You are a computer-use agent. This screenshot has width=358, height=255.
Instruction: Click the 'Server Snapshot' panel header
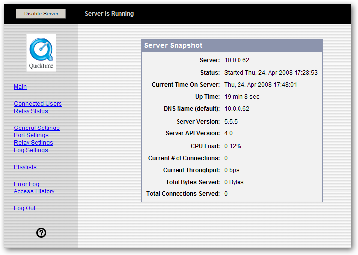click(232, 45)
